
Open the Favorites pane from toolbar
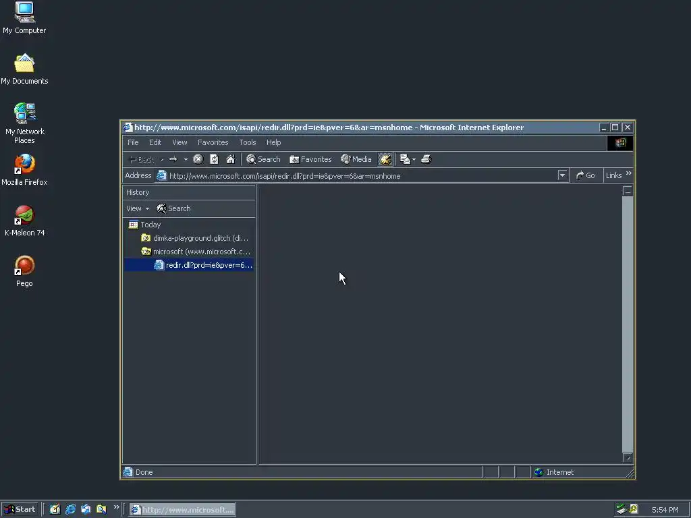coord(310,159)
